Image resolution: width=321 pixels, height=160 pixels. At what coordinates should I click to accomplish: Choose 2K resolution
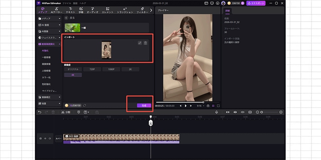pos(130,69)
